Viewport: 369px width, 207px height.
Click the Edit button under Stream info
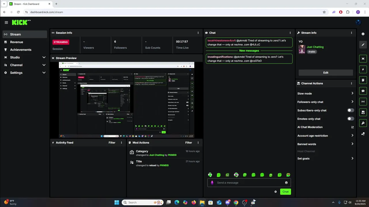326,73
